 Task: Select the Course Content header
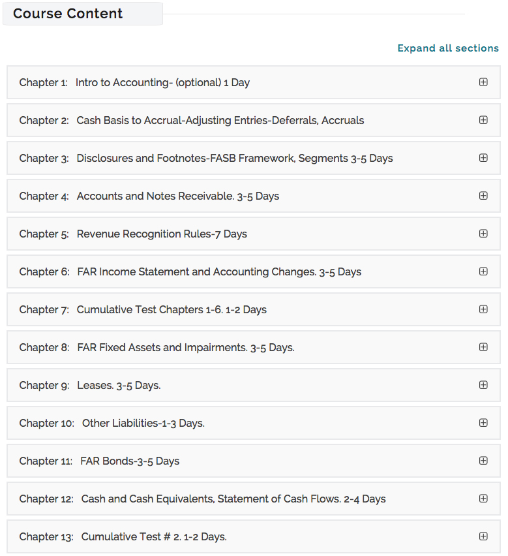click(x=67, y=13)
